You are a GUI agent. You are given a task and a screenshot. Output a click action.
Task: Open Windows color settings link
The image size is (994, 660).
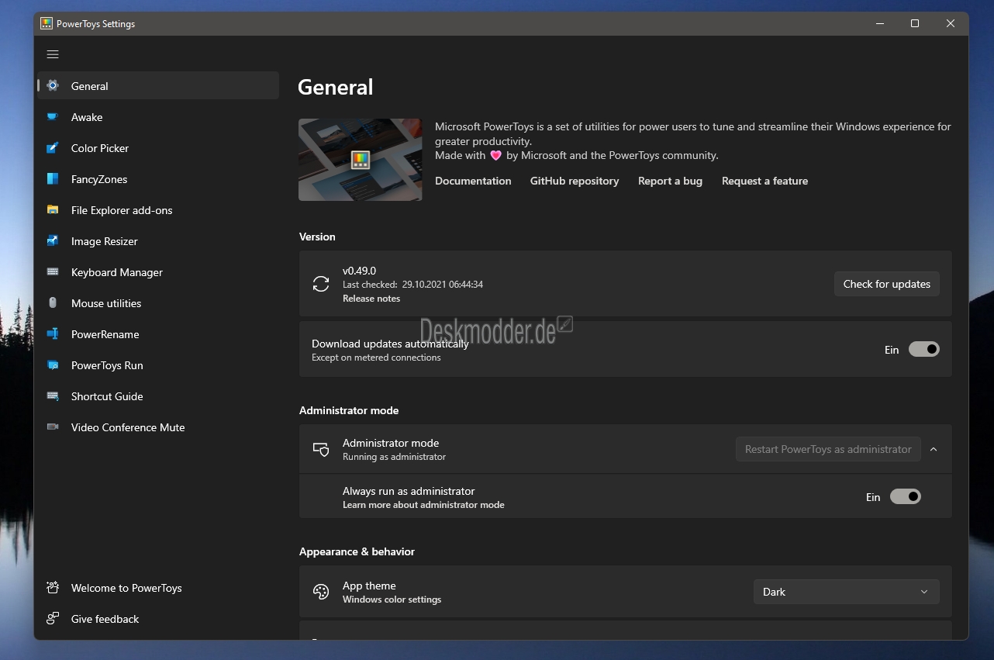(392, 600)
